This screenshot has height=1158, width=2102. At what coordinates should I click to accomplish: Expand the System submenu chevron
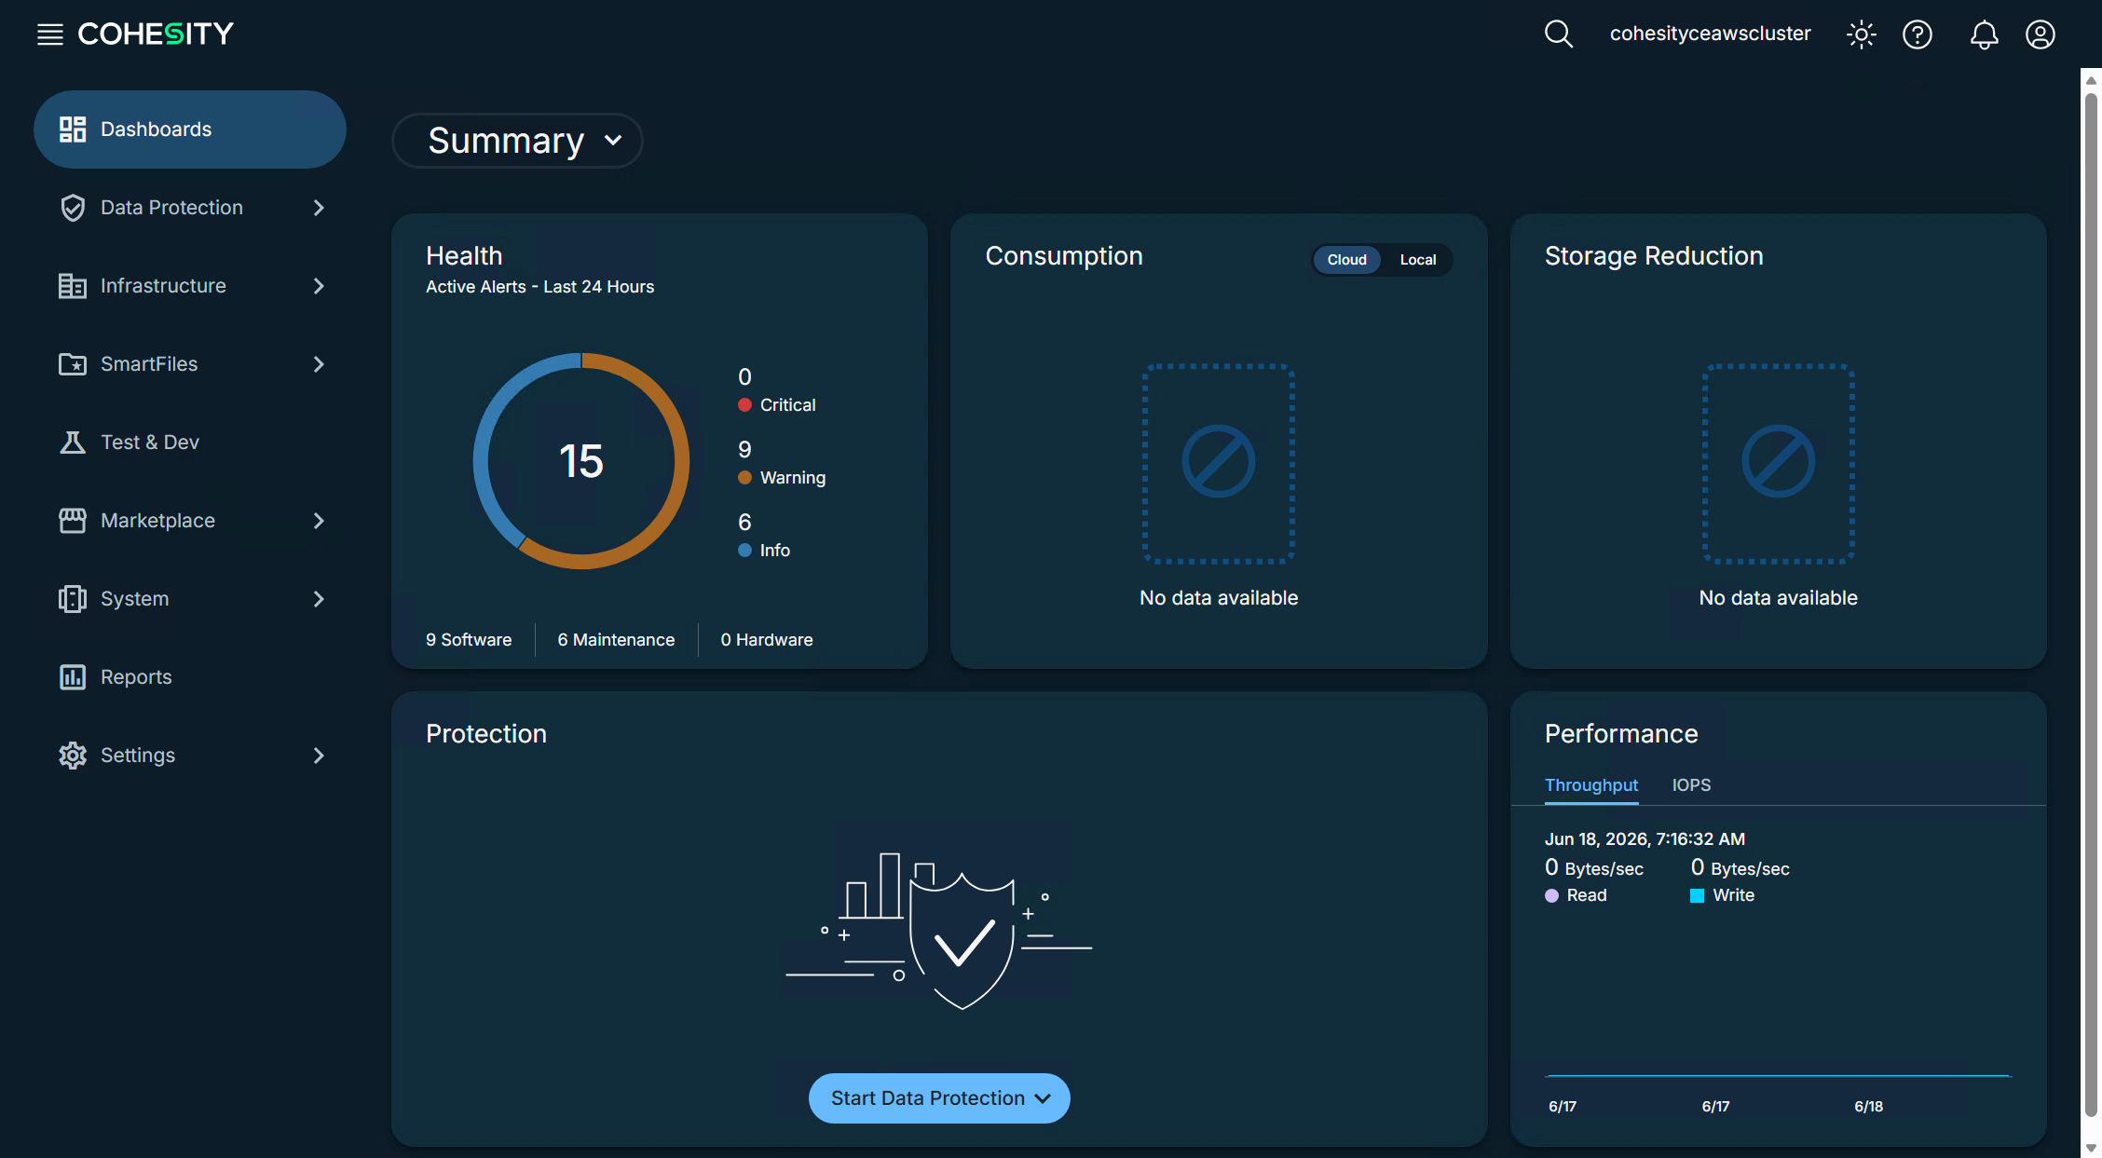click(x=319, y=599)
